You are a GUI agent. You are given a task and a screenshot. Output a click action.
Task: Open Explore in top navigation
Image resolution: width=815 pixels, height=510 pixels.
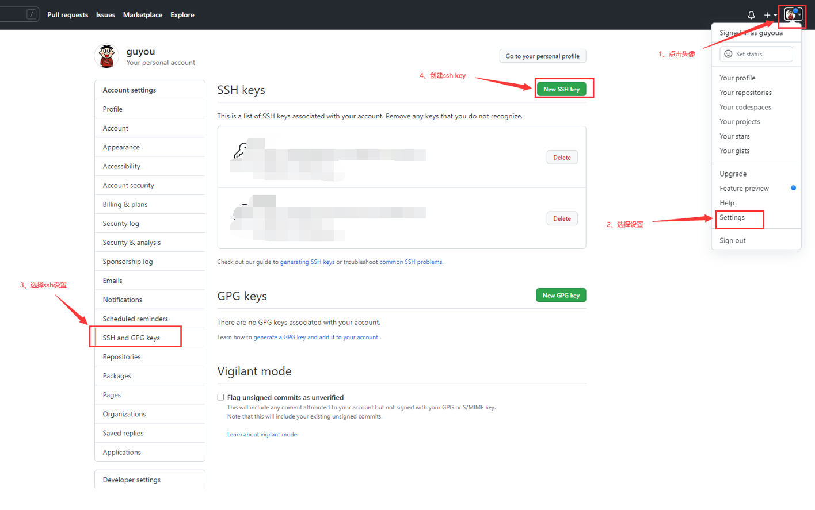point(182,15)
